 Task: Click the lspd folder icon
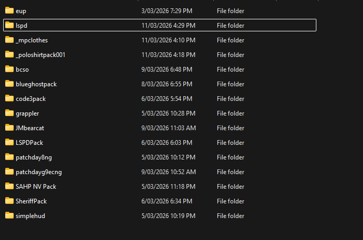point(9,25)
